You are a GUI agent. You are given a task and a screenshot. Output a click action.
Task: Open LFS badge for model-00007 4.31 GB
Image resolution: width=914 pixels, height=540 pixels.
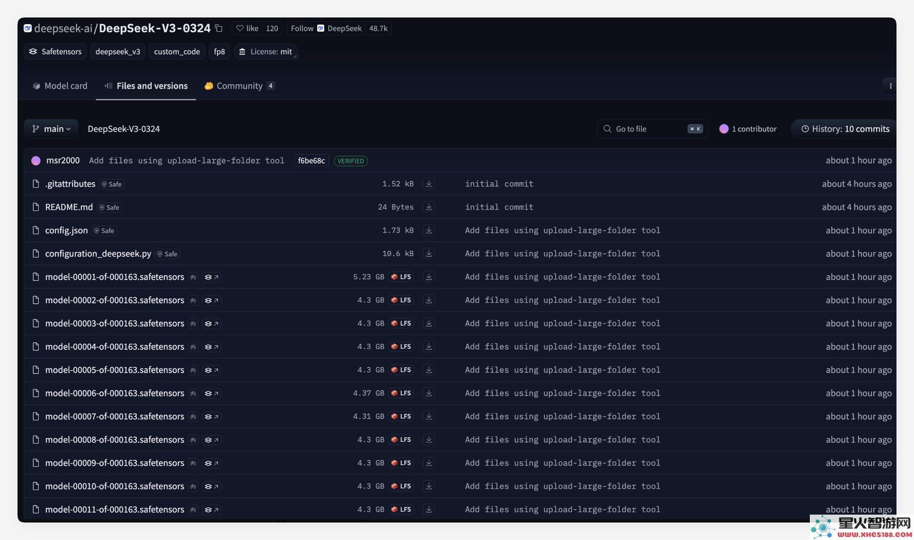pyautogui.click(x=401, y=416)
